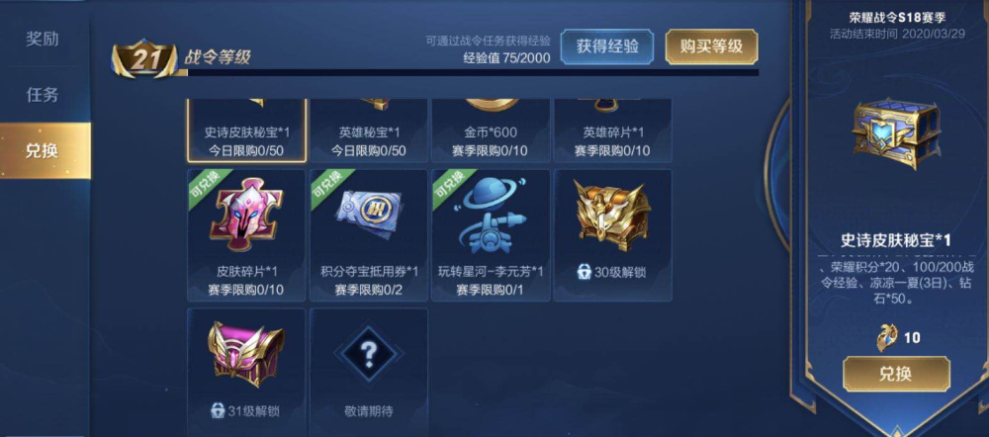Screen dimensions: 989x437
Task: Switch to the 任务 tab
Action: tap(43, 95)
